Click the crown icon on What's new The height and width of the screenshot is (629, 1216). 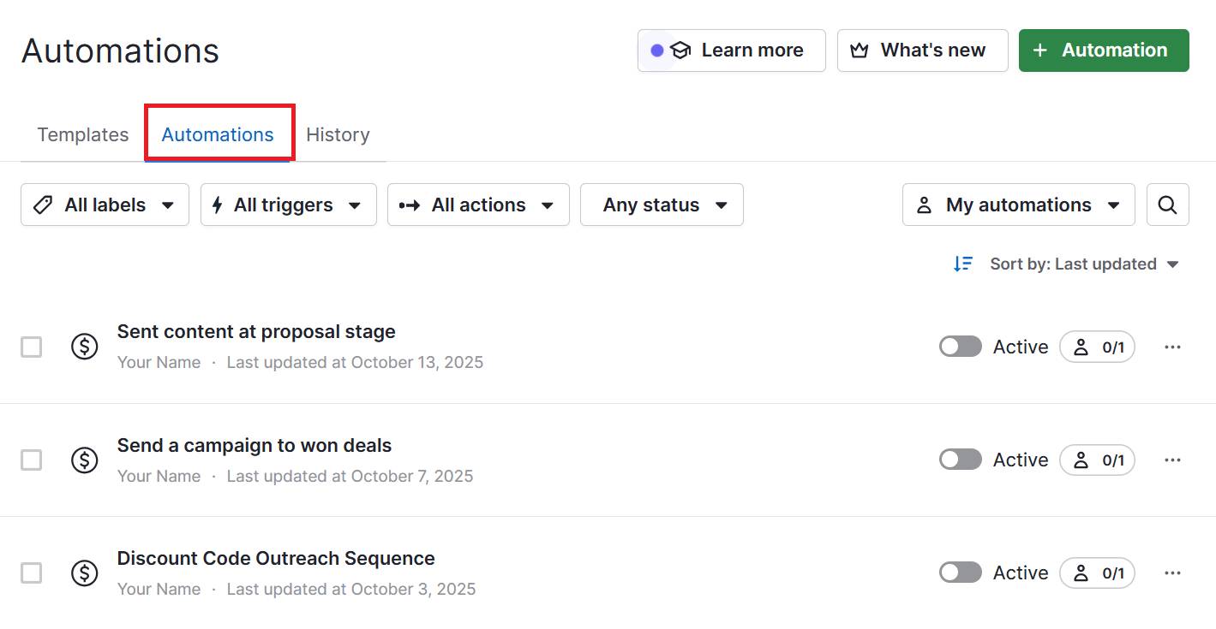point(859,50)
